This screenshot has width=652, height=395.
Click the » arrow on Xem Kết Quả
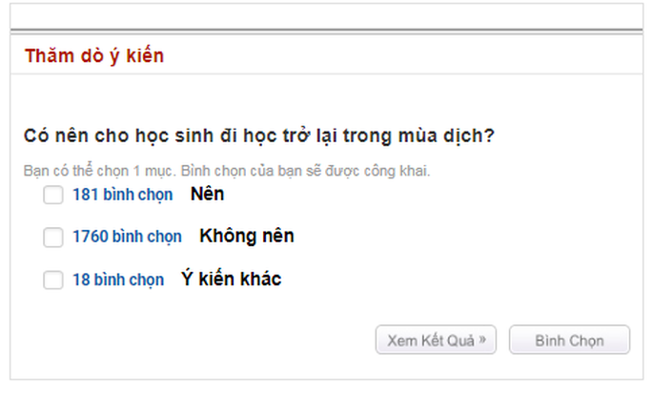[x=482, y=340]
